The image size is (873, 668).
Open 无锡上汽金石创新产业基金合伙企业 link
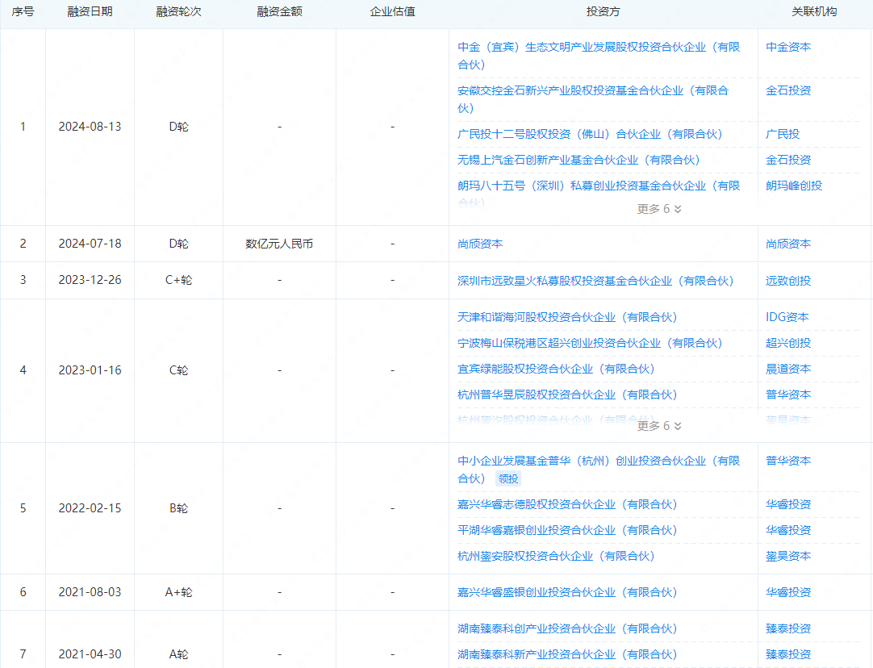tap(578, 160)
